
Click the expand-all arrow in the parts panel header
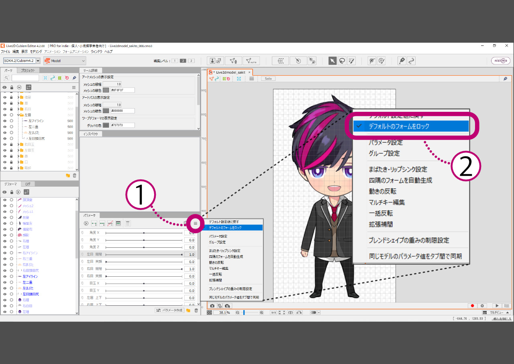point(19,87)
